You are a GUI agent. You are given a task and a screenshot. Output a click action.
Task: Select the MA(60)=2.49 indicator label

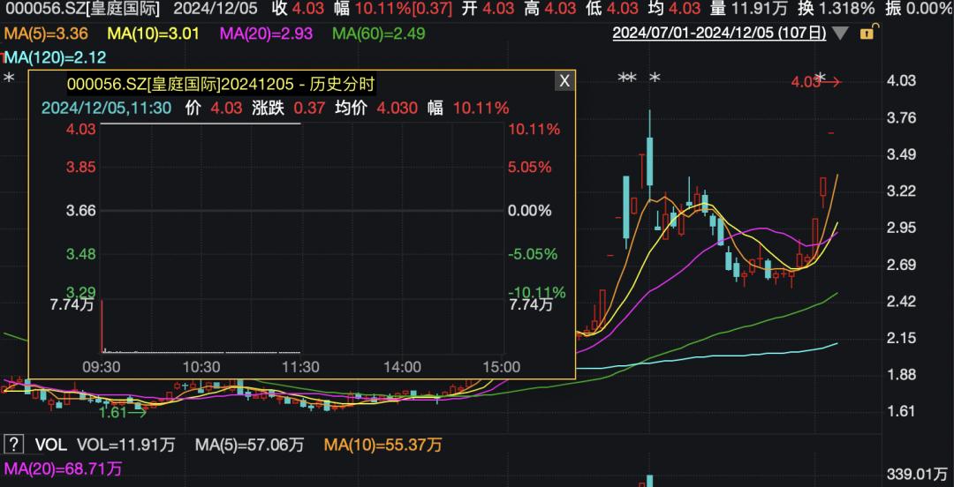point(380,34)
